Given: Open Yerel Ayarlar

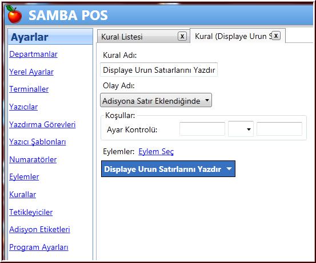Looking at the screenshot, I should tap(31, 72).
